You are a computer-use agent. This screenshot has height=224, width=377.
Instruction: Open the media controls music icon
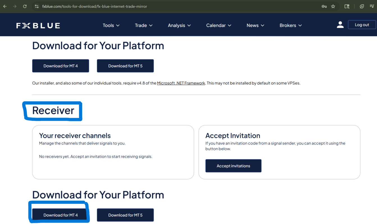coord(372,6)
